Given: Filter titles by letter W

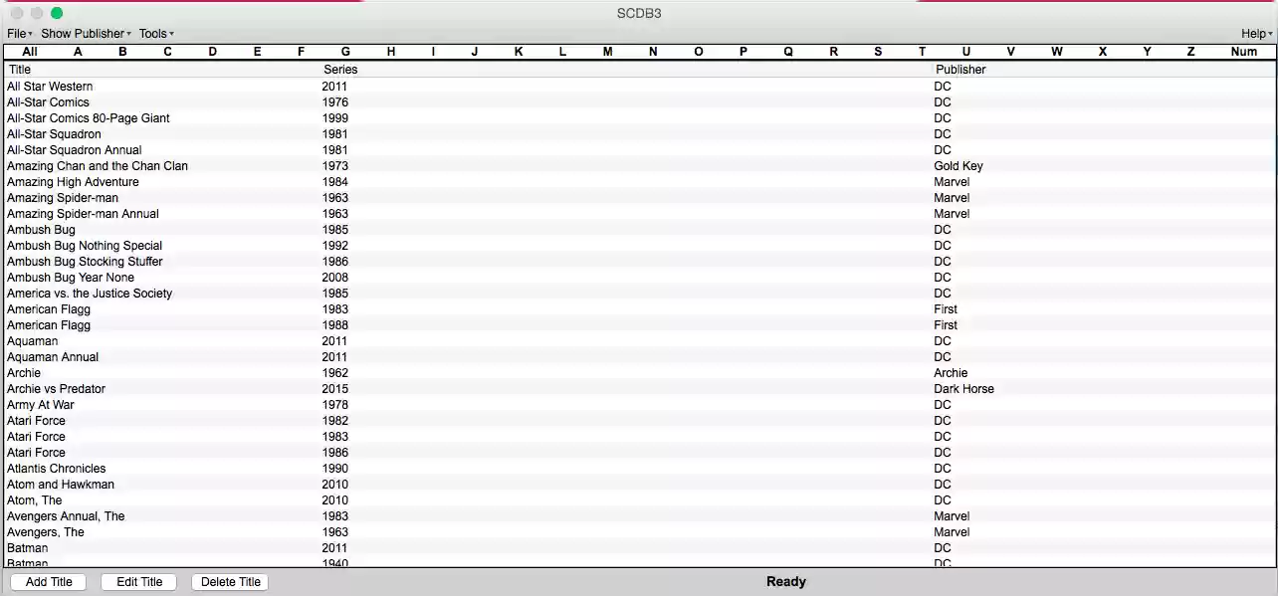Looking at the screenshot, I should click(x=1056, y=52).
